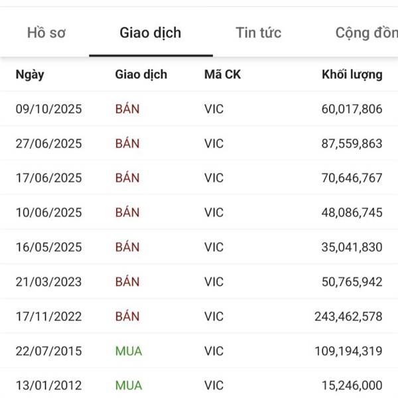
Task: Click BÁN label on 10/06/2025 row
Action: (127, 213)
